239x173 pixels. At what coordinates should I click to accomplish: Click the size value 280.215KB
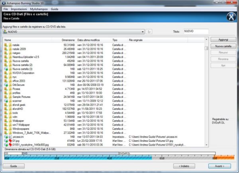pos(68,53)
